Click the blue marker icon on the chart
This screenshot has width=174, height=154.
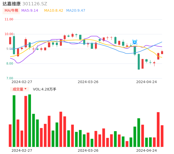pos(135,42)
